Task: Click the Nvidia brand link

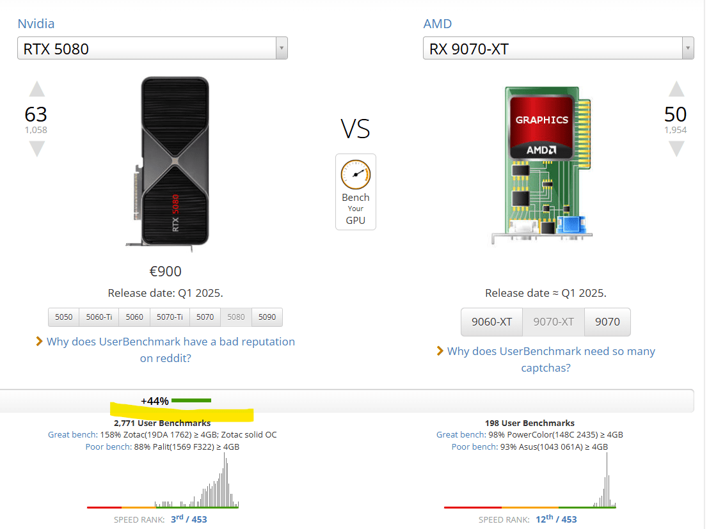Action: point(36,24)
